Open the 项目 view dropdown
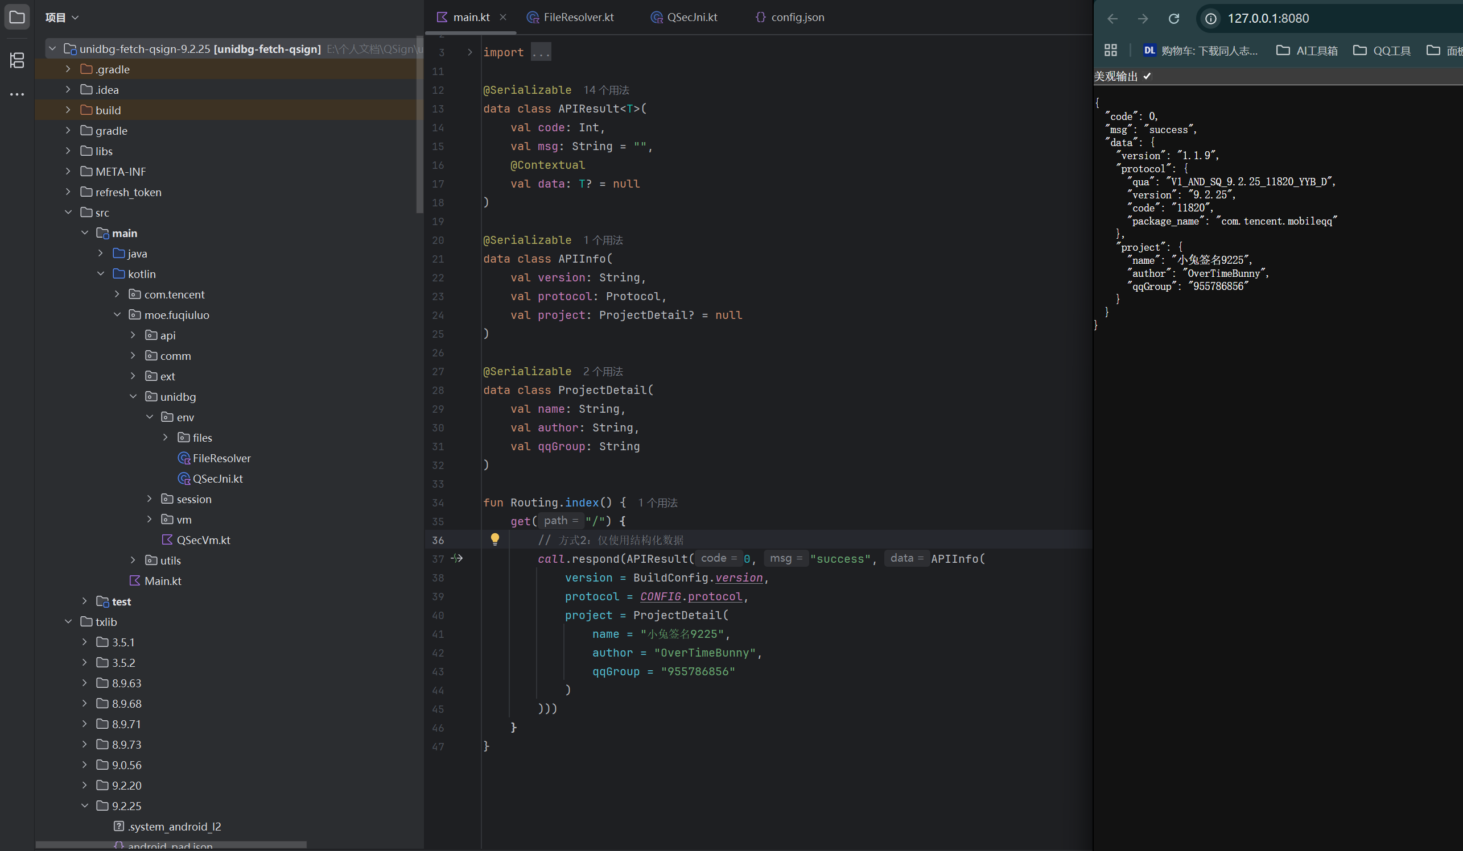1463x851 pixels. [61, 18]
